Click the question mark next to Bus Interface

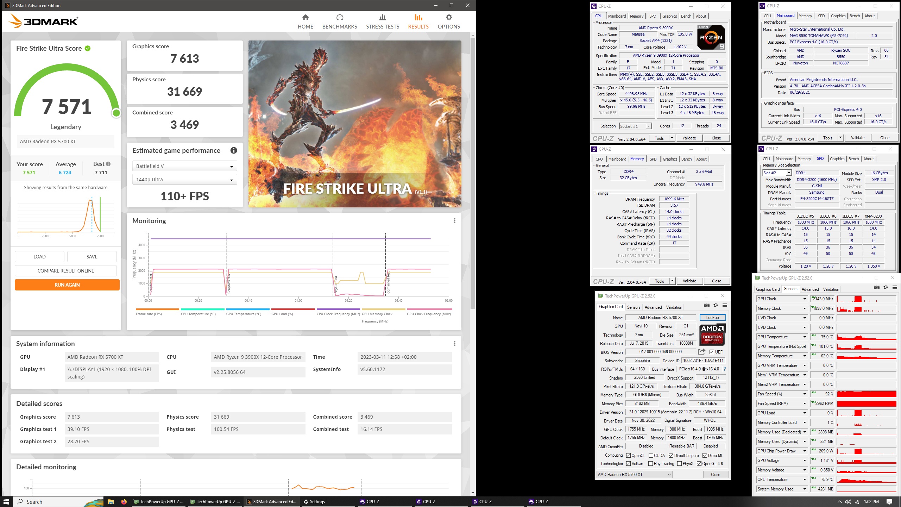click(x=725, y=369)
